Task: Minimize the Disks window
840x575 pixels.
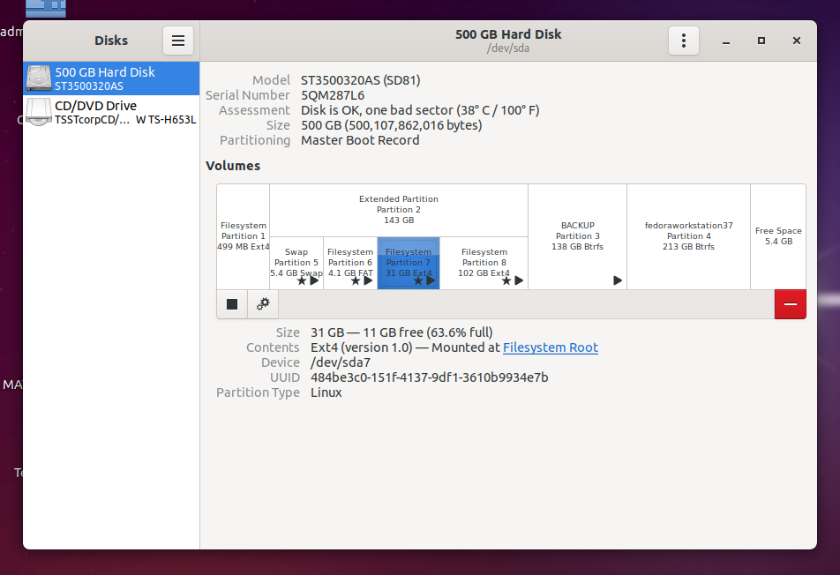Action: (726, 41)
